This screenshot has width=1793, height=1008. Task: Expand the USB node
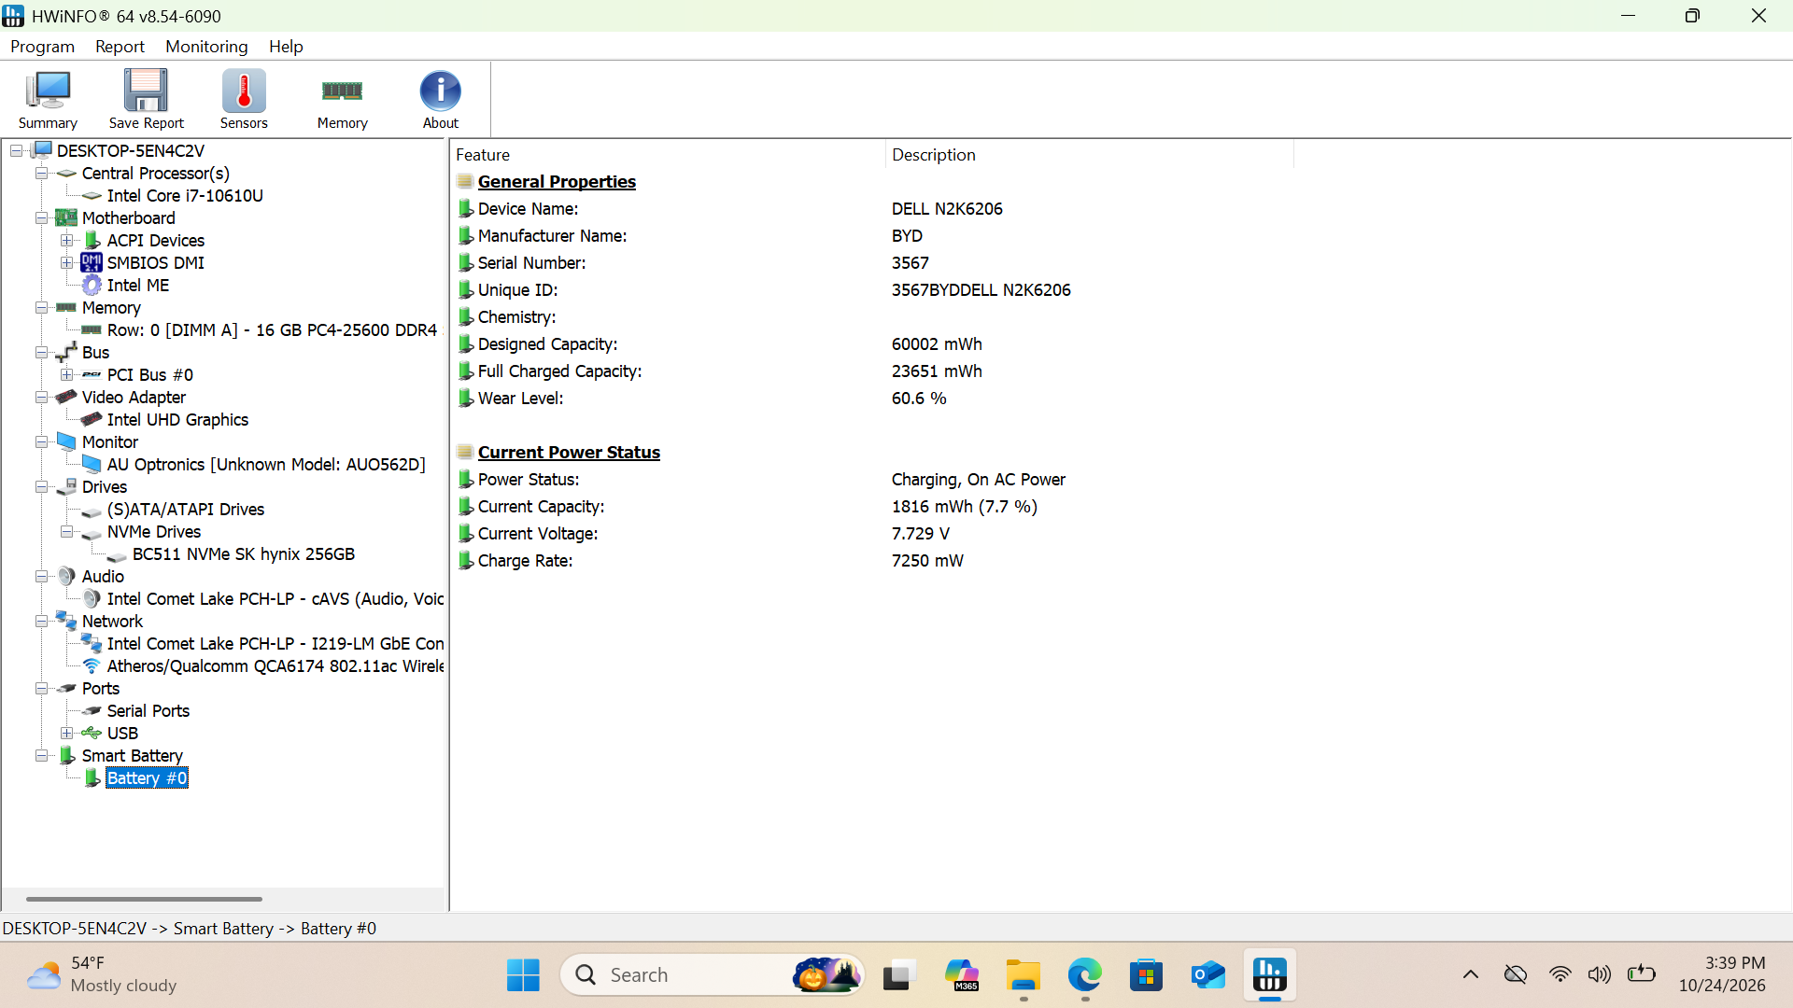pos(66,734)
